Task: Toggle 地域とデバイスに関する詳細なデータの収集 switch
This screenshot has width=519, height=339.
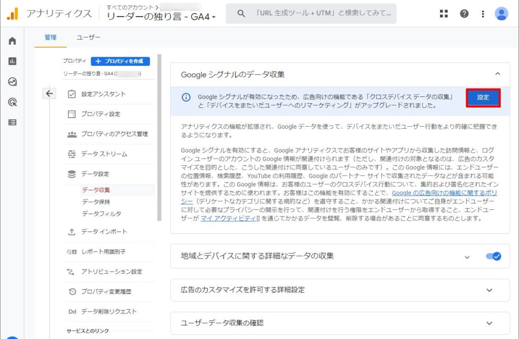Action: coord(493,256)
